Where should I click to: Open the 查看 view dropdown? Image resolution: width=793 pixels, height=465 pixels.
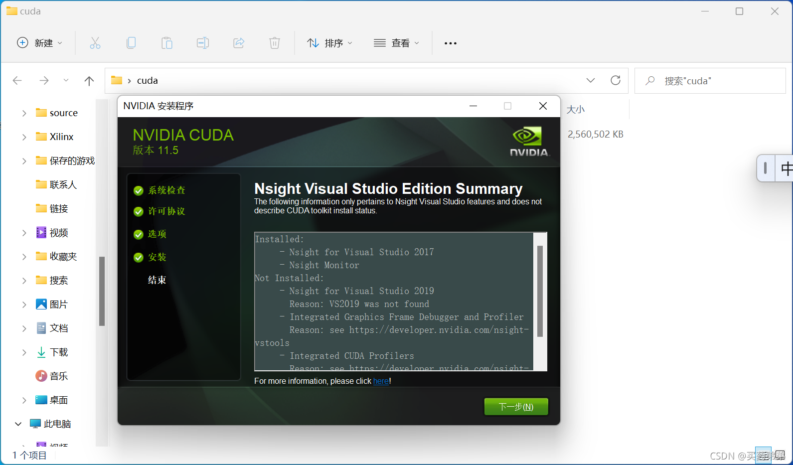pos(396,43)
